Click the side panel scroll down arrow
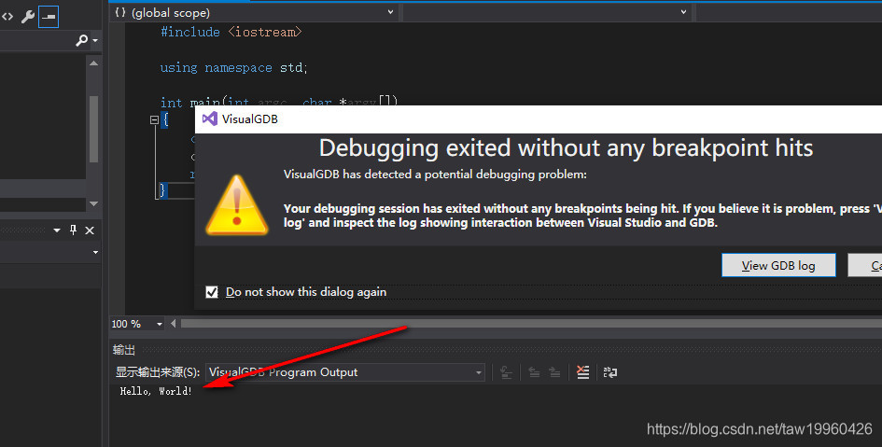The image size is (882, 447). [94, 203]
